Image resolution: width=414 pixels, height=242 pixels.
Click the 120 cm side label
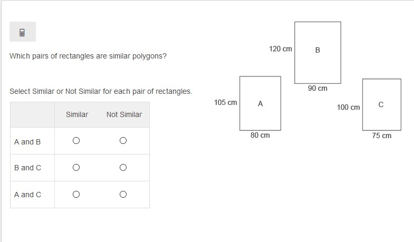tap(281, 49)
